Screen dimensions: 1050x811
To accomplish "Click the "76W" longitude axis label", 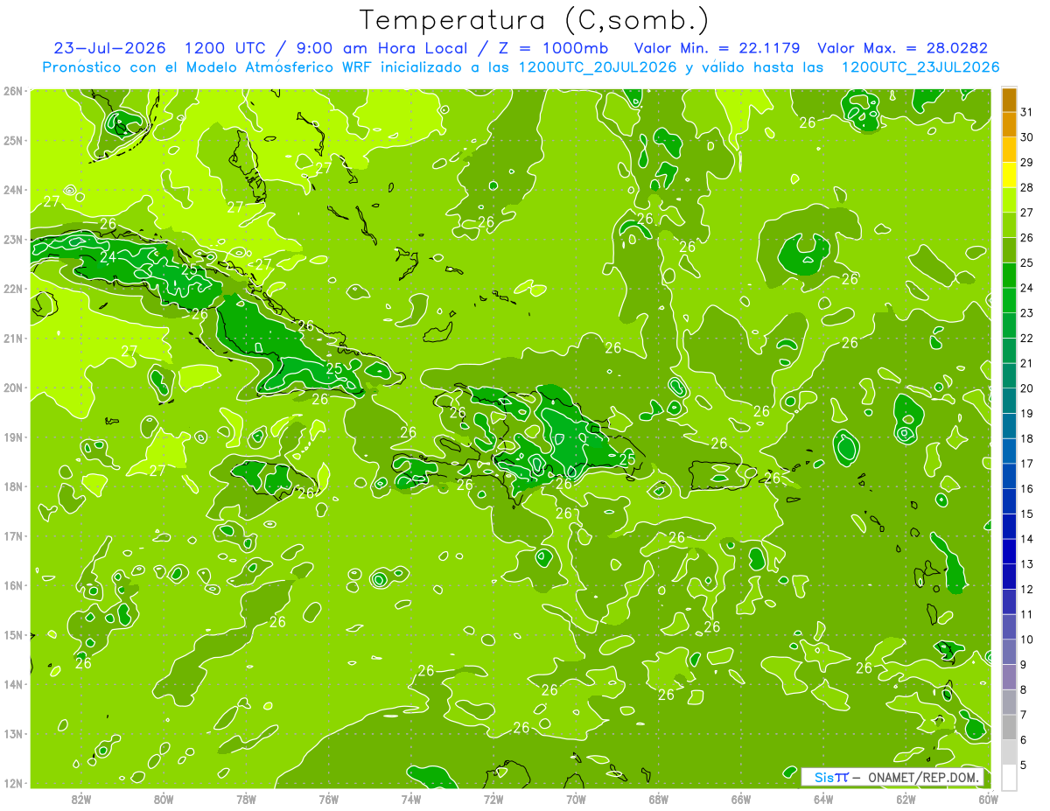I will click(328, 799).
